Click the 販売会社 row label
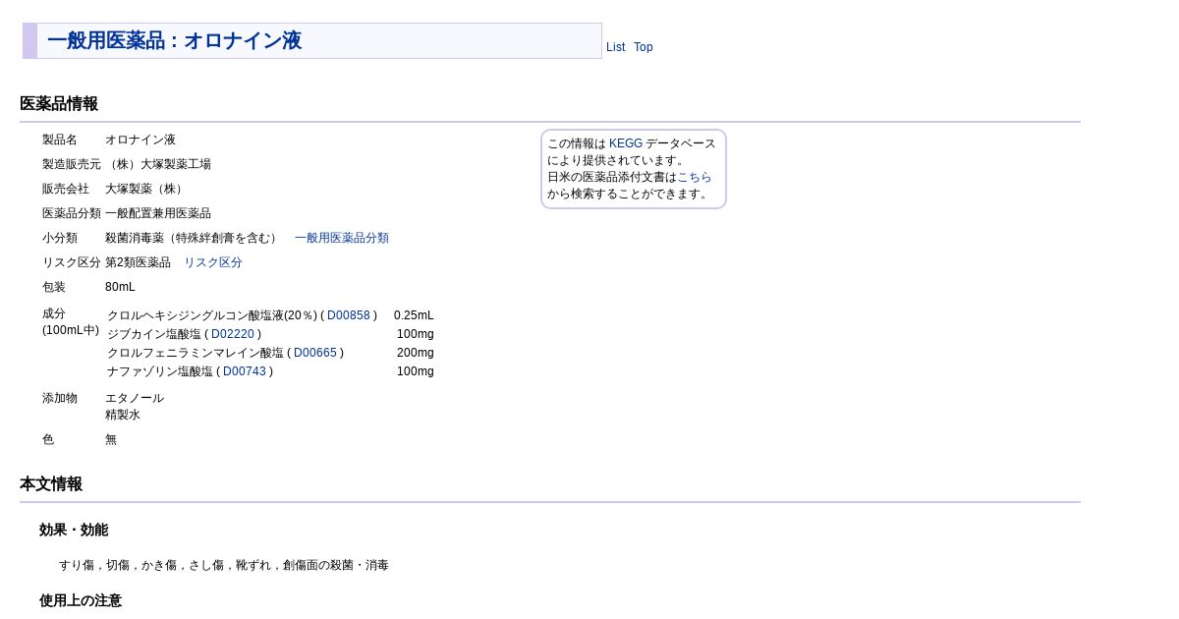 coord(66,189)
